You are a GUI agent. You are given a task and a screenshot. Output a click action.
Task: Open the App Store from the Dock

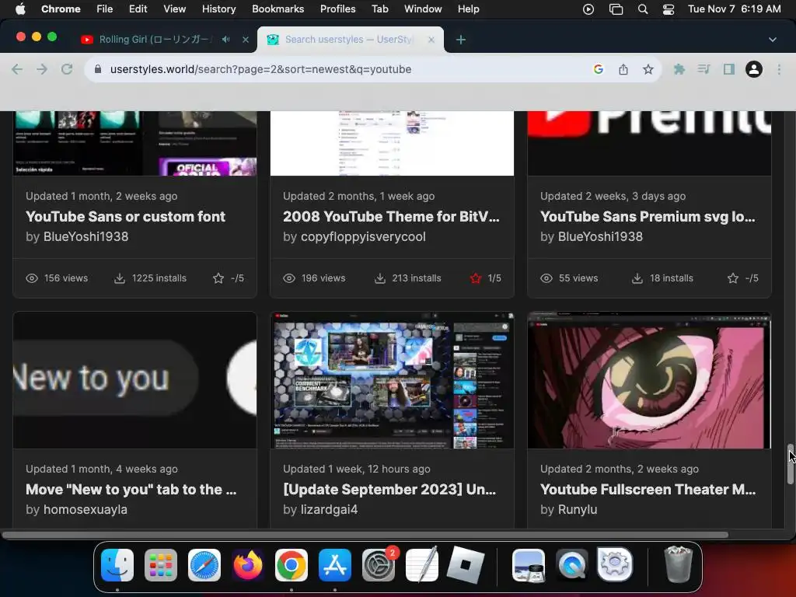[335, 565]
